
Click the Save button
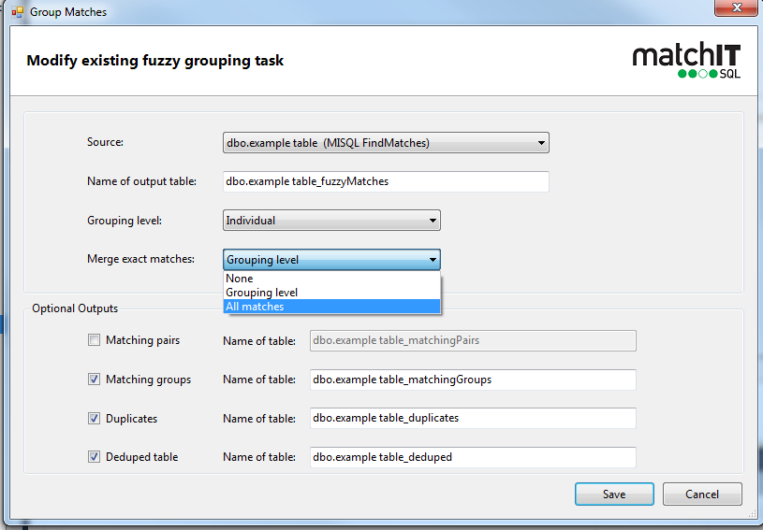(614, 494)
